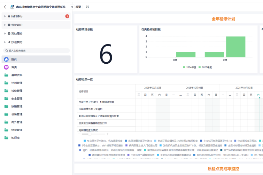The image size is (263, 175).
Task: Click the 计划管理 folder icon
Action: point(6,83)
